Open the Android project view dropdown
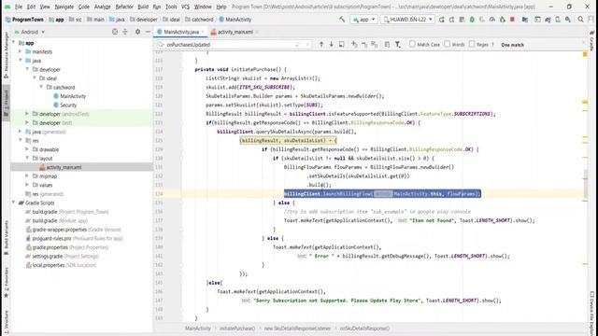This screenshot has width=598, height=336. click(x=30, y=32)
